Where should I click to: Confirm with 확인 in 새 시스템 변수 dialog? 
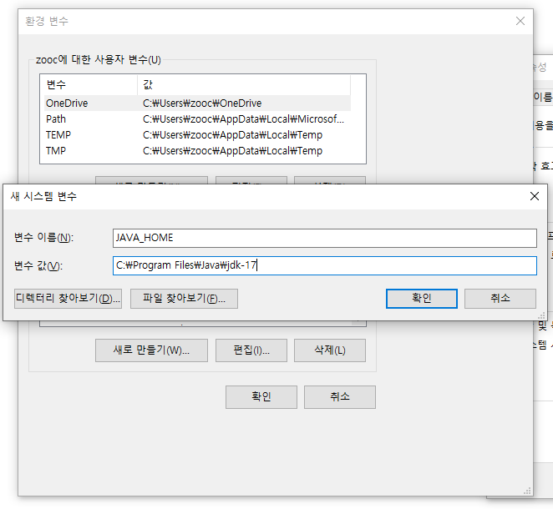422,299
